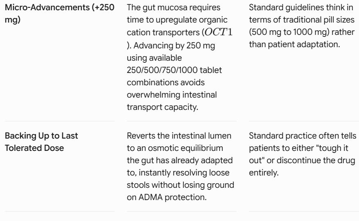Viewport: 359px width, 221px height.
Task: Click the "250/500/750/1000 tablet" text
Action: 174,70
